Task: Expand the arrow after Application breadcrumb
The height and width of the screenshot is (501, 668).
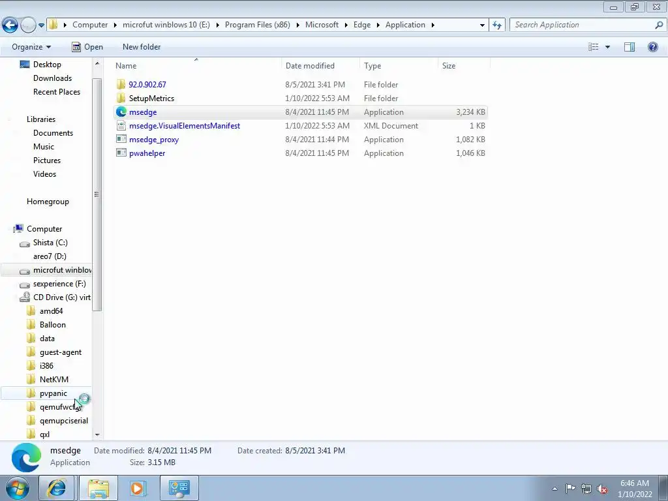Action: 433,25
